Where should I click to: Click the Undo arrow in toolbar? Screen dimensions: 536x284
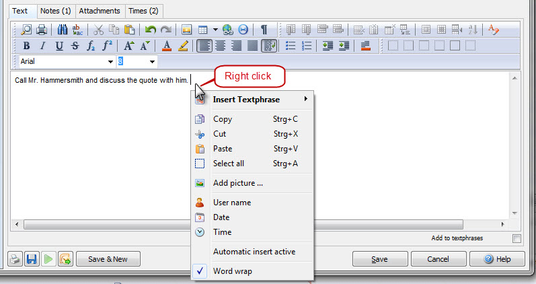[x=151, y=30]
